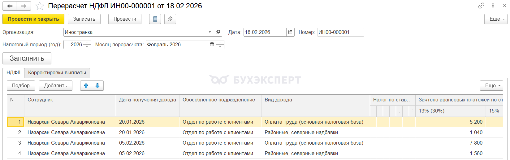
Task: Click the Номер input field
Action: point(340,32)
